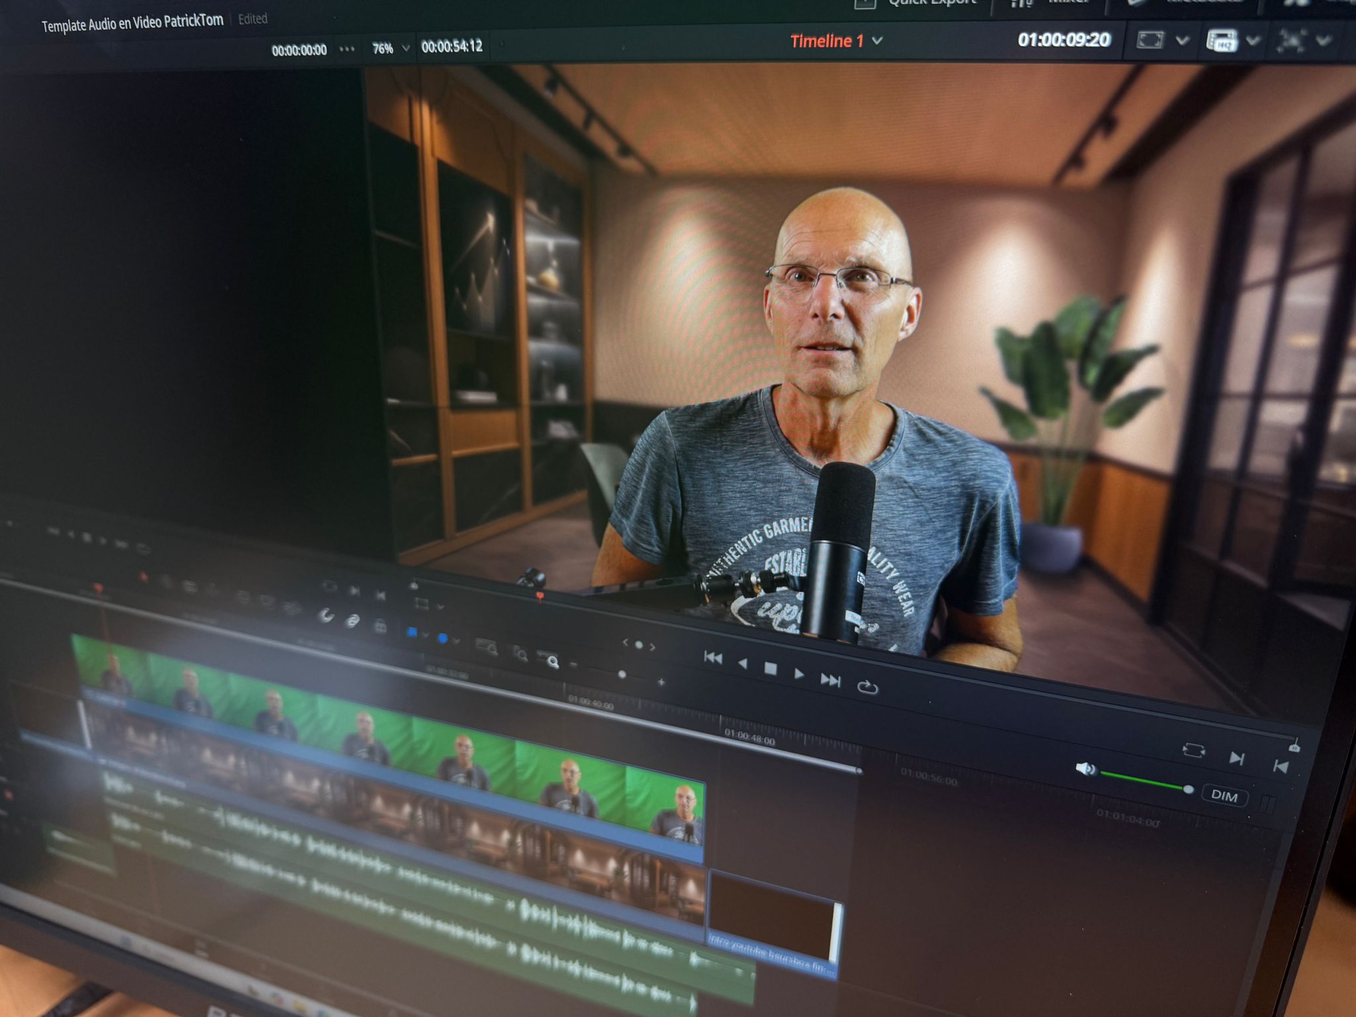Click the 01:00:56:00 mark on timeline ruler
1356x1017 pixels.
(x=928, y=777)
